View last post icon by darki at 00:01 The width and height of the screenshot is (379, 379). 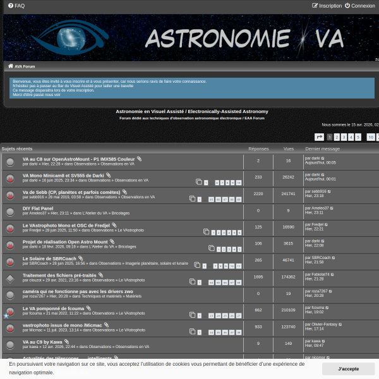(323, 175)
